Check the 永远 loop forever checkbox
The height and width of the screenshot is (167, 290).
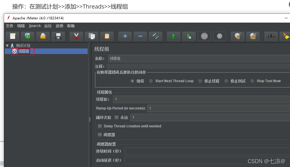(x=116, y=117)
